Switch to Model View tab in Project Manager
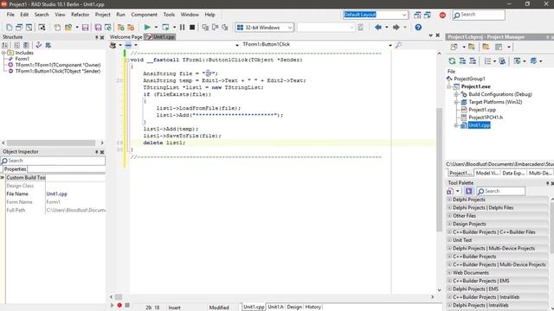The image size is (554, 311). pos(486,173)
